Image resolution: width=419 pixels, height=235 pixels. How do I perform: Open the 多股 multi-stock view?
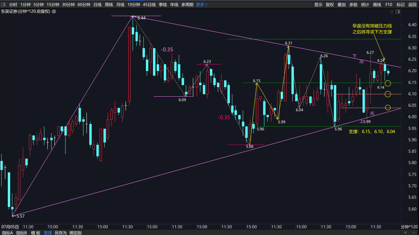coord(353,5)
